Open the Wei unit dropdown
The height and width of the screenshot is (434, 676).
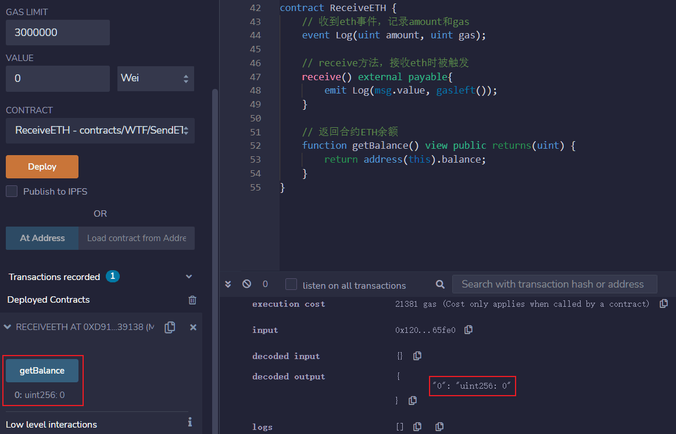155,78
